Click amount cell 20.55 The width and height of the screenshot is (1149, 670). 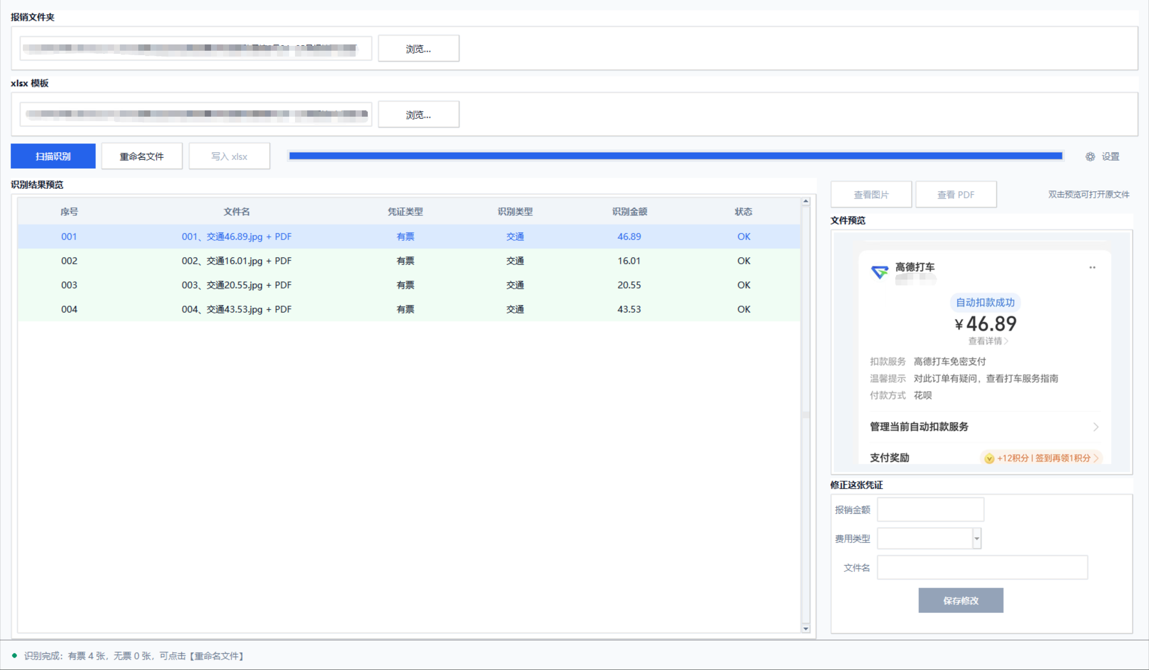click(x=629, y=285)
